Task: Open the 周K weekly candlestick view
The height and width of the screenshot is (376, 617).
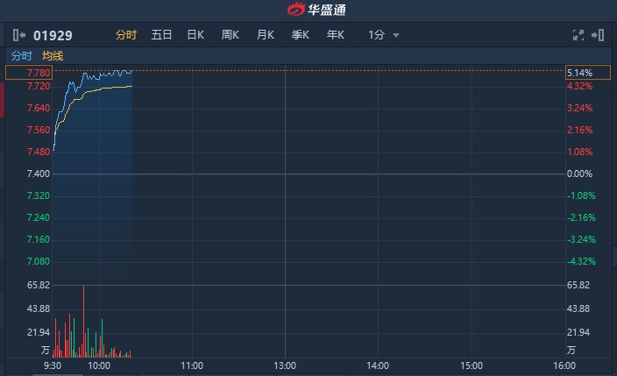Action: pyautogui.click(x=230, y=35)
